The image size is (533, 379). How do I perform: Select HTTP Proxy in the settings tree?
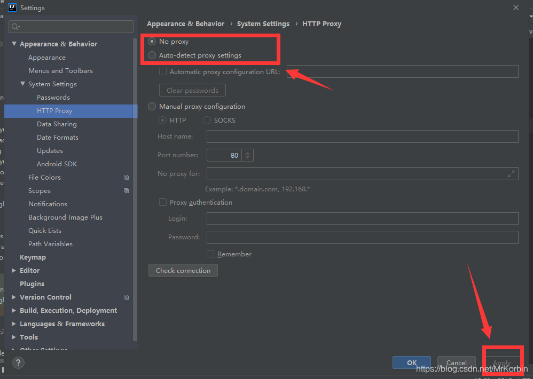70,111
